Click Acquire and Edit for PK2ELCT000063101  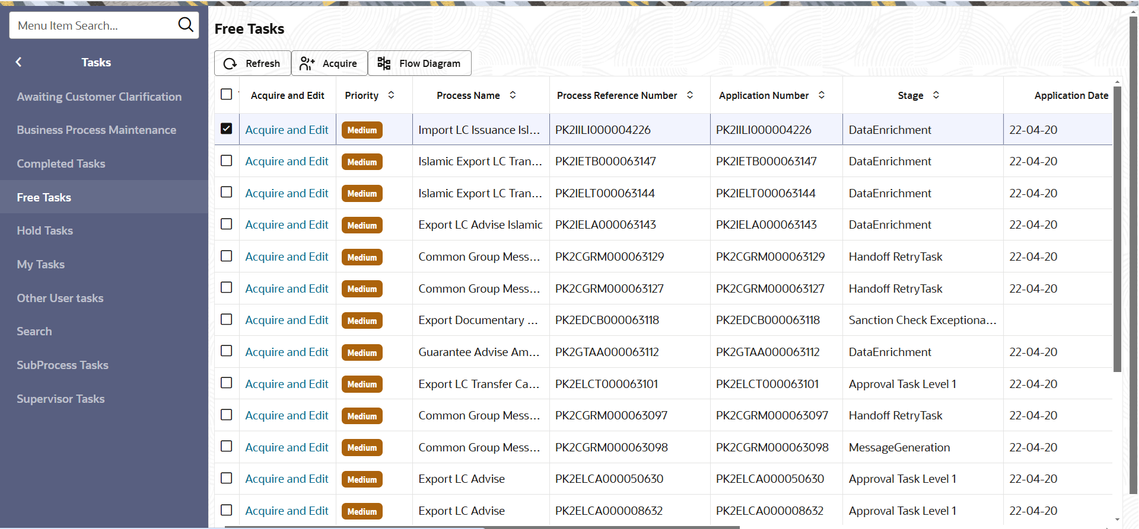tap(287, 384)
